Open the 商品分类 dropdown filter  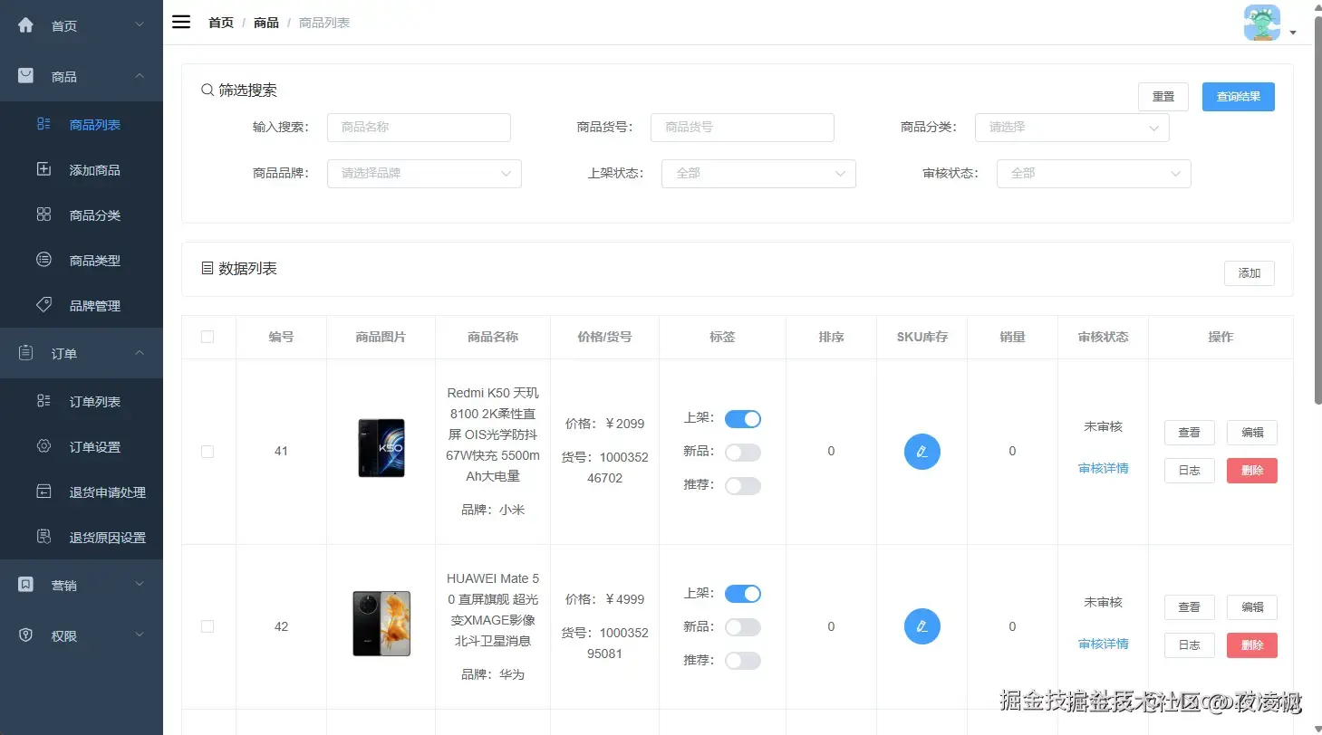(1072, 128)
